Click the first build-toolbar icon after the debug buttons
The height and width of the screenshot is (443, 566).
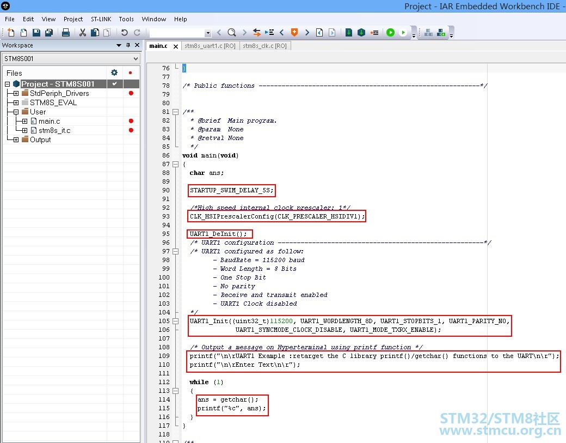coord(428,33)
